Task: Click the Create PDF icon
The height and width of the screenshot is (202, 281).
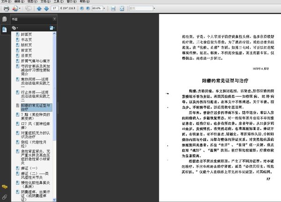Action: [15, 8]
